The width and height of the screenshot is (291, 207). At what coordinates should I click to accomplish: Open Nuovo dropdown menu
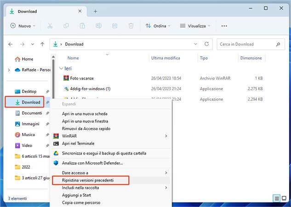pyautogui.click(x=23, y=26)
